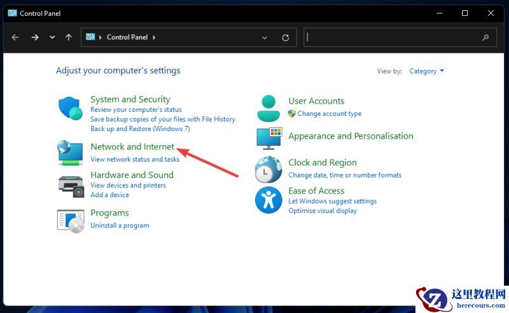
Task: Click the Control Panel title bar icon
Action: pos(12,13)
